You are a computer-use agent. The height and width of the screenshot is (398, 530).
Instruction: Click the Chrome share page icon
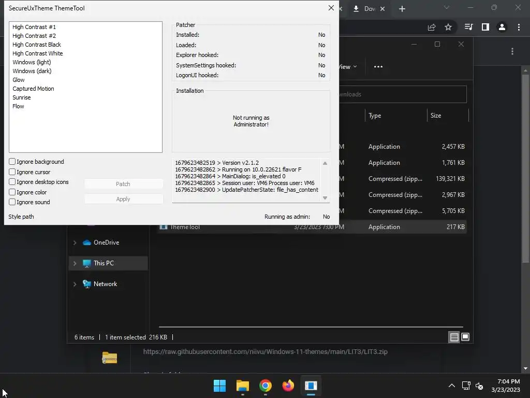click(432, 27)
